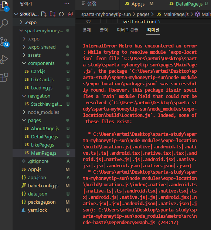Open the Explorer files icon in activity bar
211x230 pixels.
[4, 6]
